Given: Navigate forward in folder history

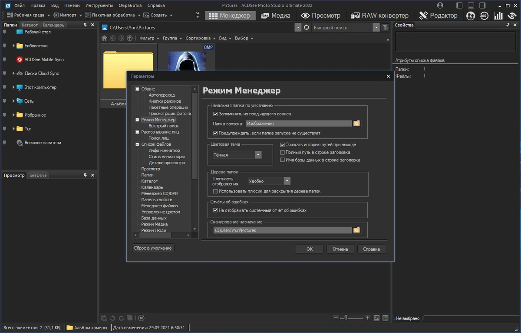Looking at the screenshot, I should click(x=121, y=38).
